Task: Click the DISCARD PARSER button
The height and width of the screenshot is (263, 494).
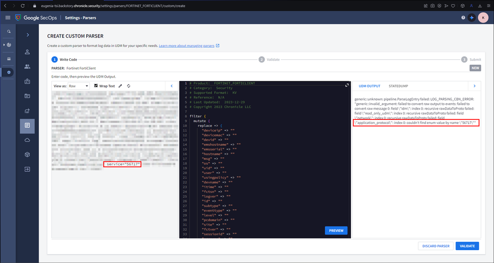Action: point(436,246)
